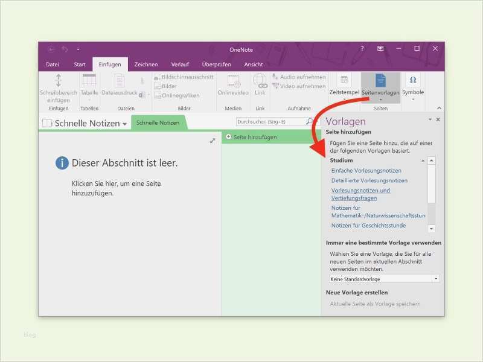Open the Datei menu

click(52, 64)
